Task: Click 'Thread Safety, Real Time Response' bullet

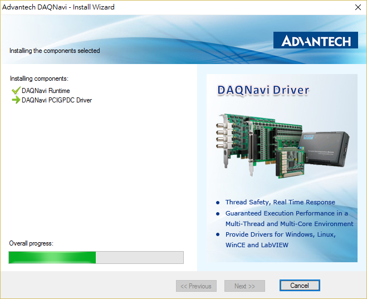Action: tap(280, 202)
